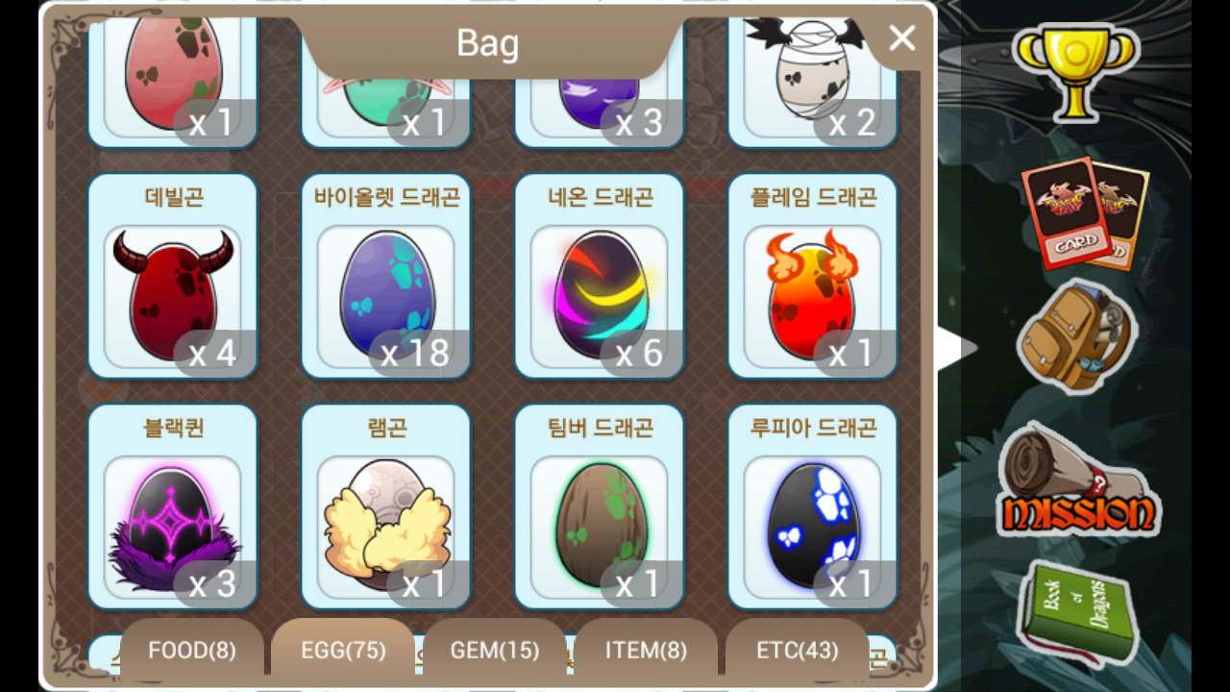Switch to the EGG(75) tab
1230x692 pixels.
point(343,651)
